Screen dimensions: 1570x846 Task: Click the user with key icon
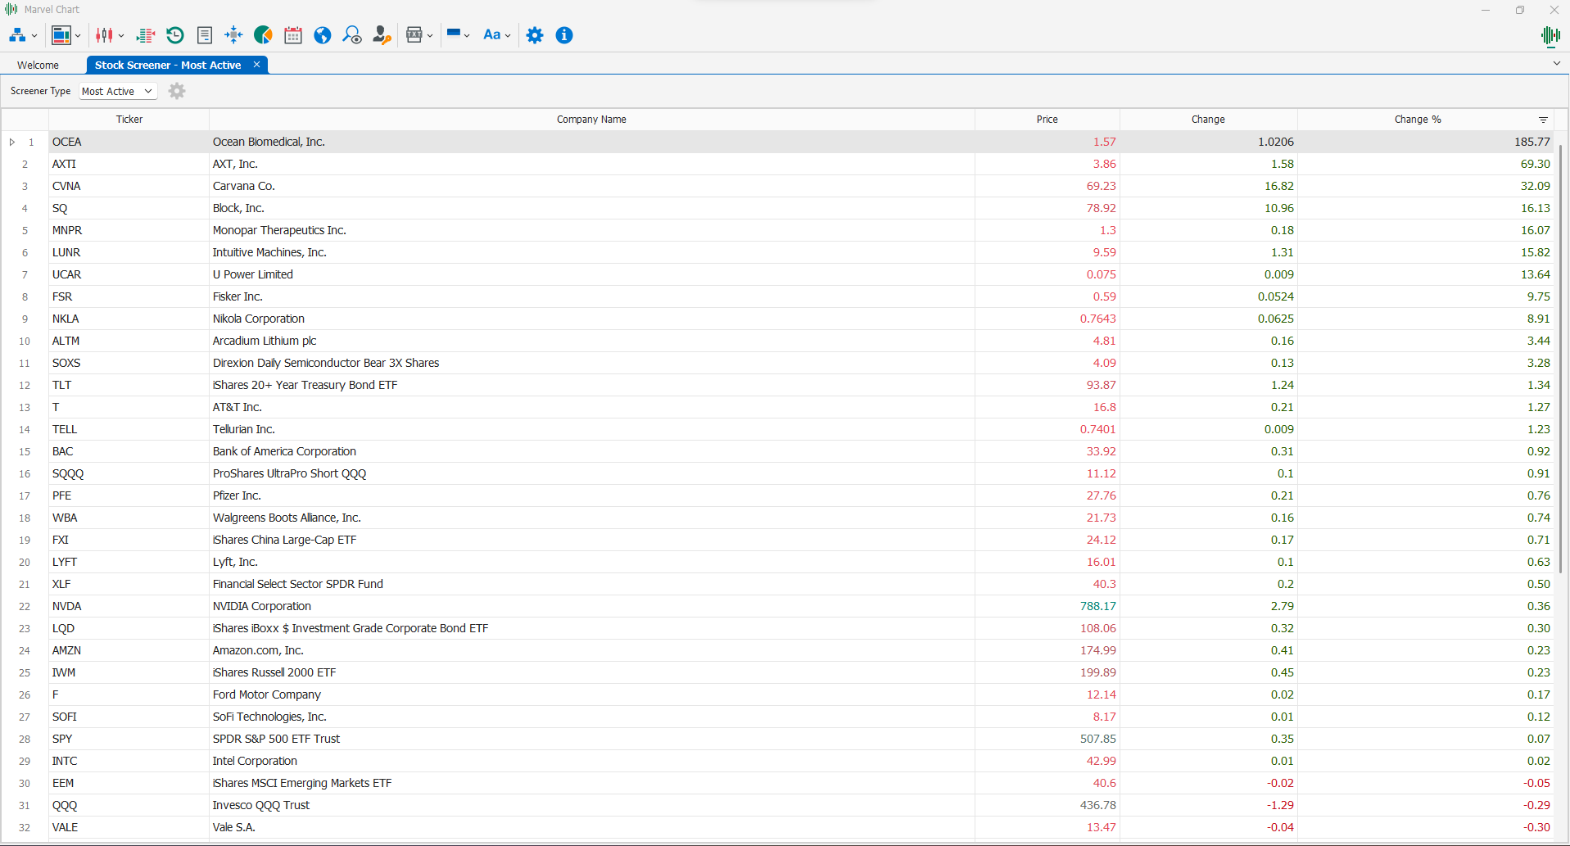(382, 35)
